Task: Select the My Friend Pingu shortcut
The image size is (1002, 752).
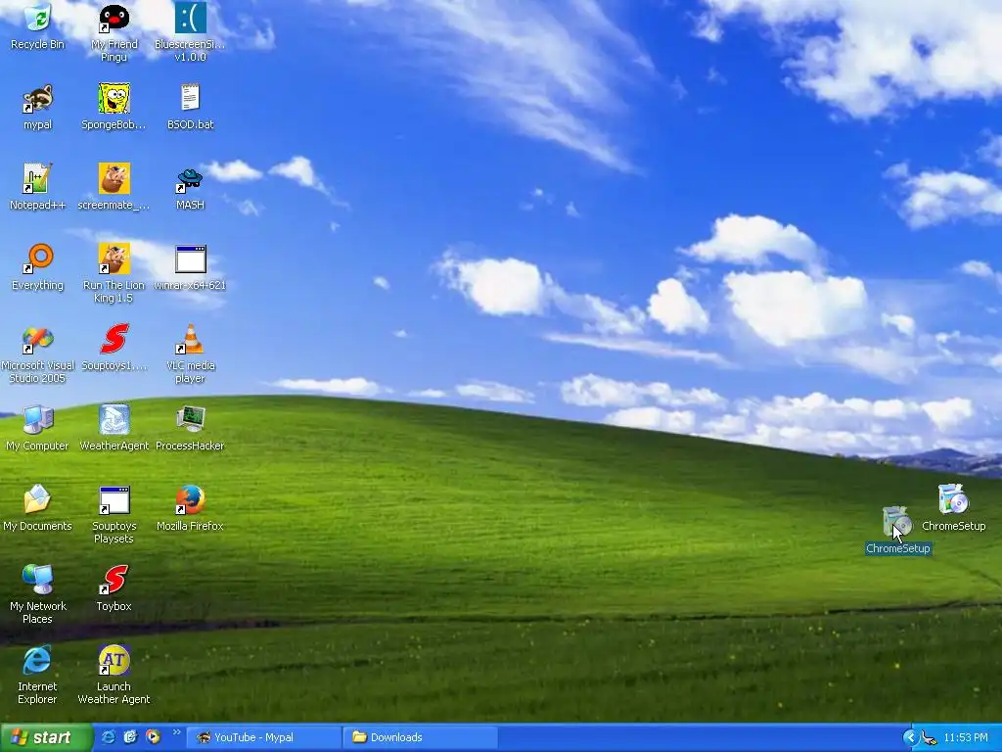Action: tap(114, 32)
